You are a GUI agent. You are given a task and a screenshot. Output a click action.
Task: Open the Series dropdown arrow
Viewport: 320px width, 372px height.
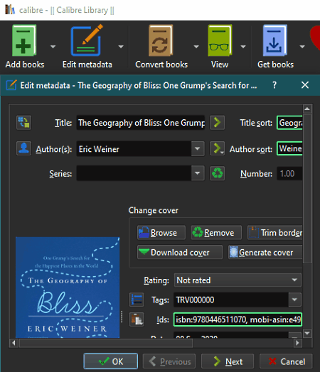tap(198, 173)
